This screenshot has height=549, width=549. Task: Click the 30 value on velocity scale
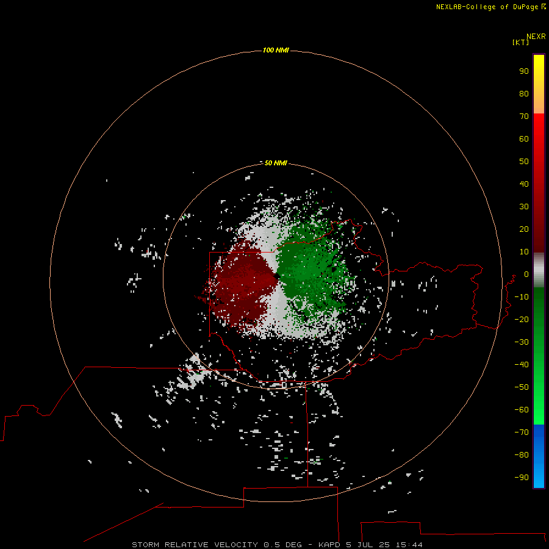click(524, 207)
